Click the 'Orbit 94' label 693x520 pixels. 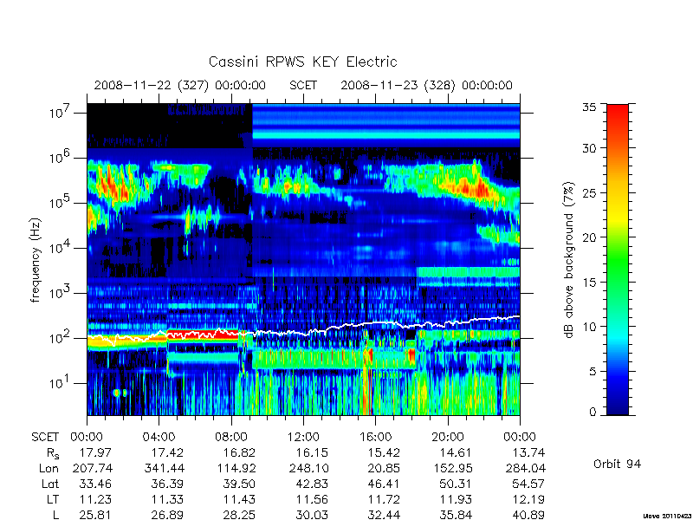coord(617,464)
